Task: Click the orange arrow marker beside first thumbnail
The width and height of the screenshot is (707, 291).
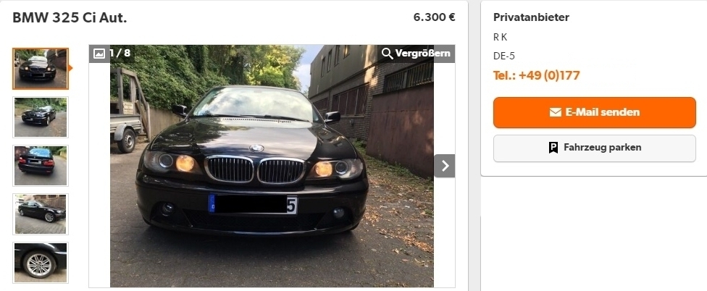Action: pos(70,69)
